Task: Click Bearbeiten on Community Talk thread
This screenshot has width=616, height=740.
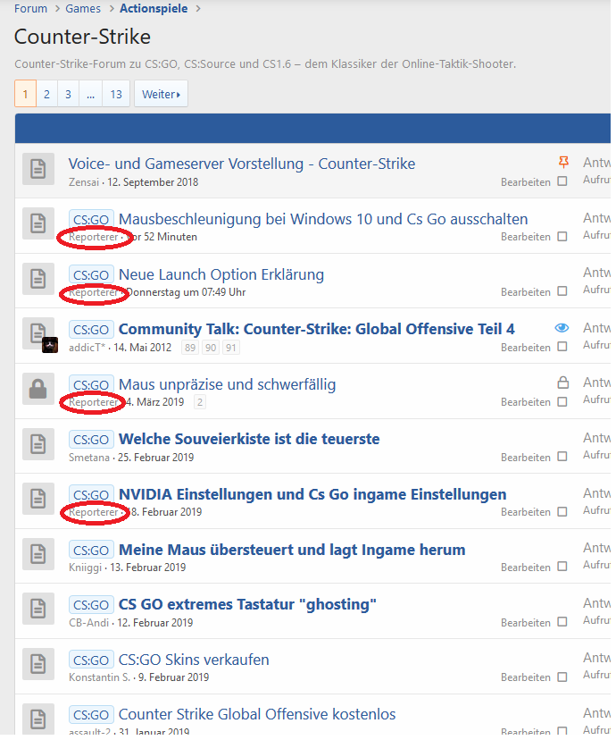Action: pyautogui.click(x=526, y=348)
